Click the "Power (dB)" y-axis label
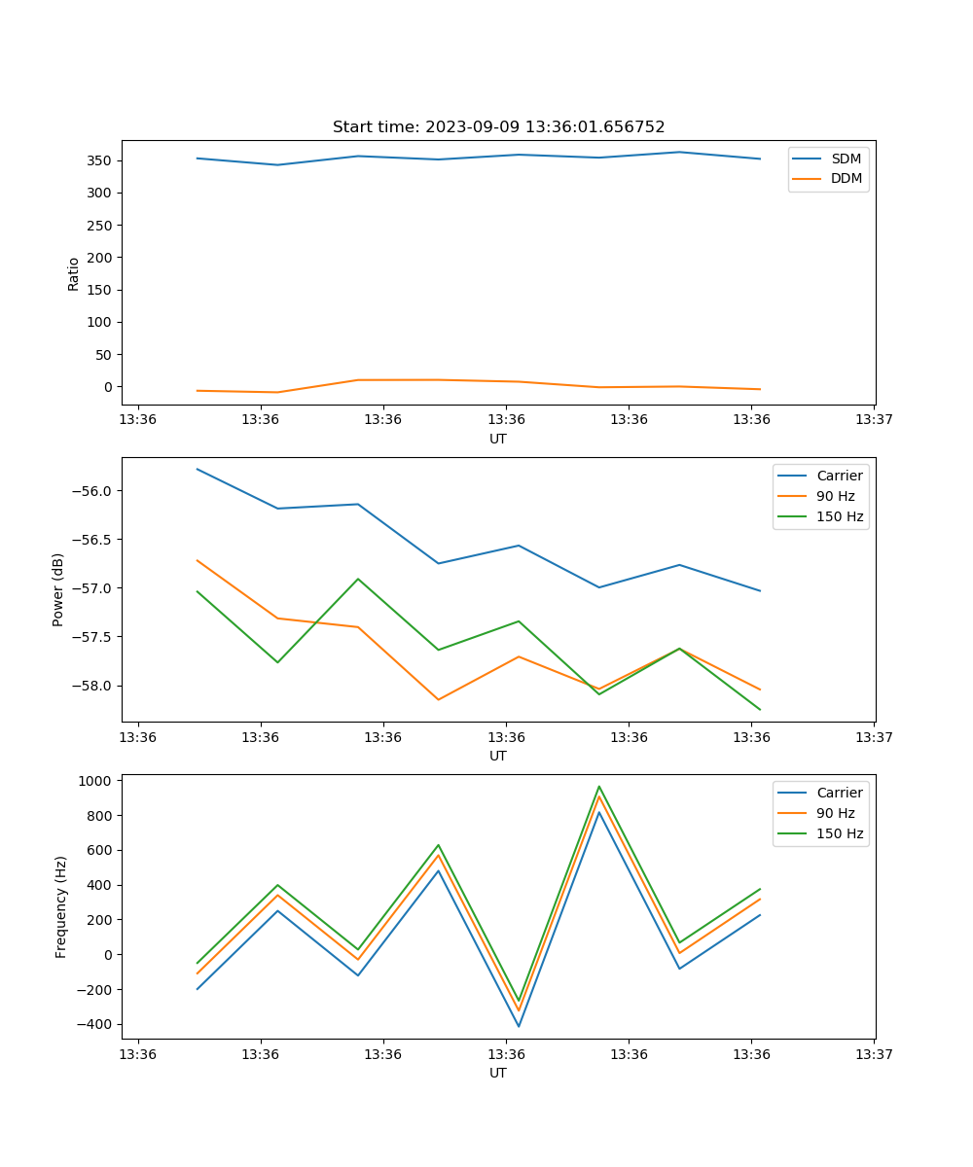This screenshot has width=973, height=1167. (x=58, y=589)
